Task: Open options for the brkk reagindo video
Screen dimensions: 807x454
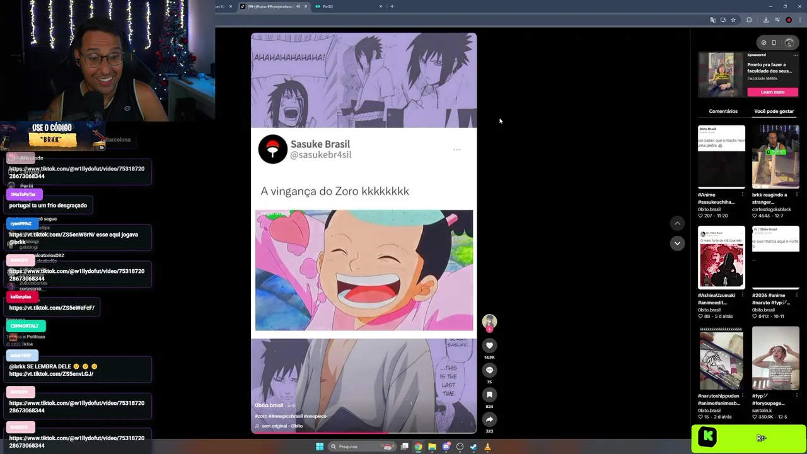Action: 796,195
